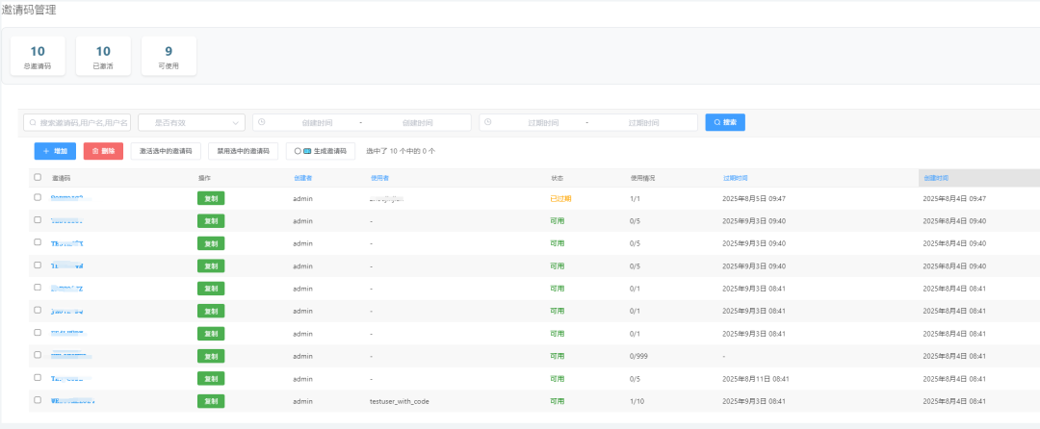Click the clock icon in the 创建时间 range picker
Screen dimensions: 1040x429
tap(262, 122)
